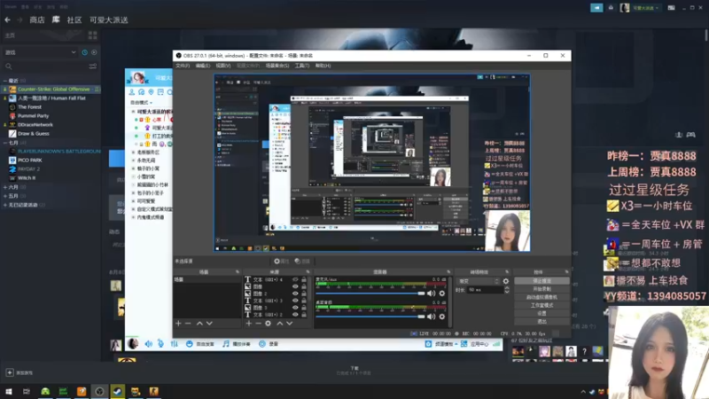Open the 社区 tab in Steam
Viewport: 709px width, 399px height.
[x=74, y=20]
